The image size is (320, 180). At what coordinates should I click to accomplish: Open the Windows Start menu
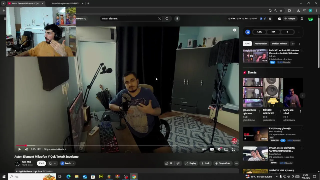[x=4, y=177]
